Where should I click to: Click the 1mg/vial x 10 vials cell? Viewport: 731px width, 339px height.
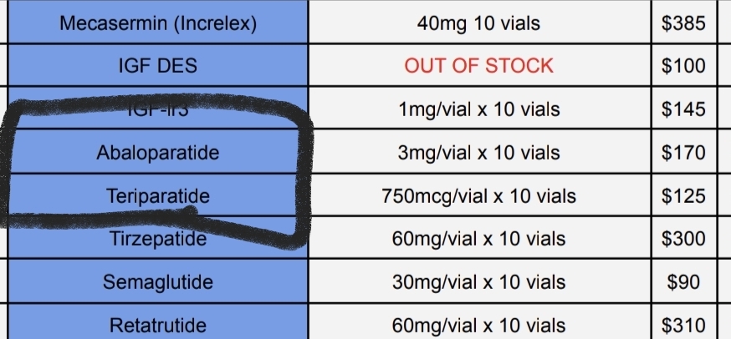tap(478, 109)
